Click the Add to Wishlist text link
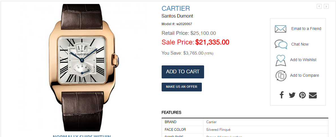 (x=303, y=60)
